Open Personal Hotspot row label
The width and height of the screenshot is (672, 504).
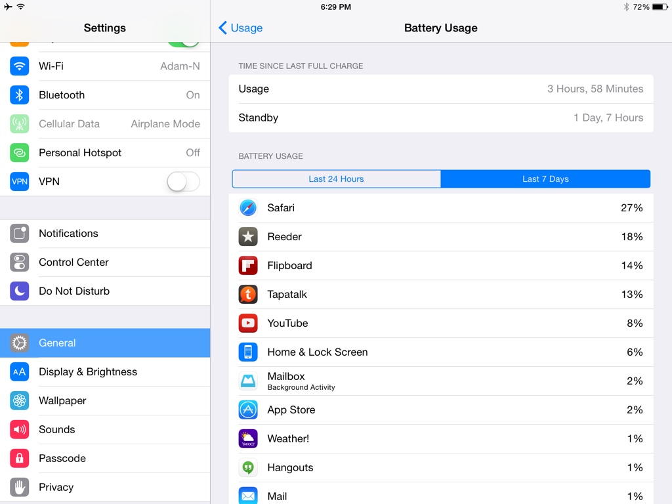[x=80, y=152]
